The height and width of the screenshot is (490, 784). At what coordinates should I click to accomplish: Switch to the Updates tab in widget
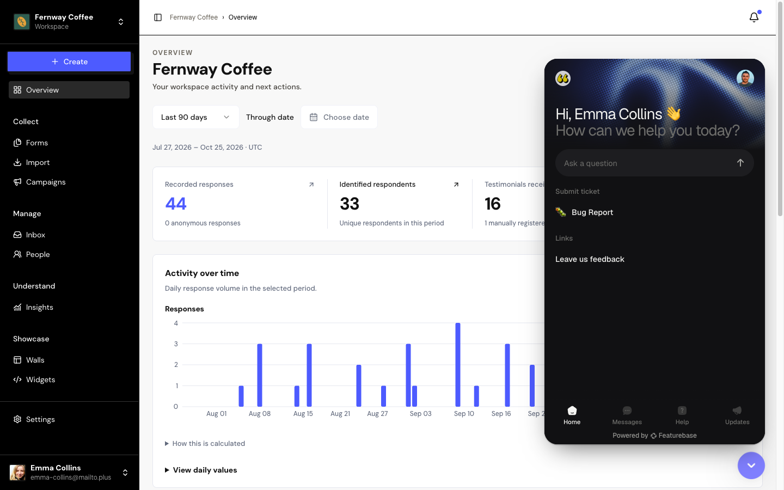737,415
